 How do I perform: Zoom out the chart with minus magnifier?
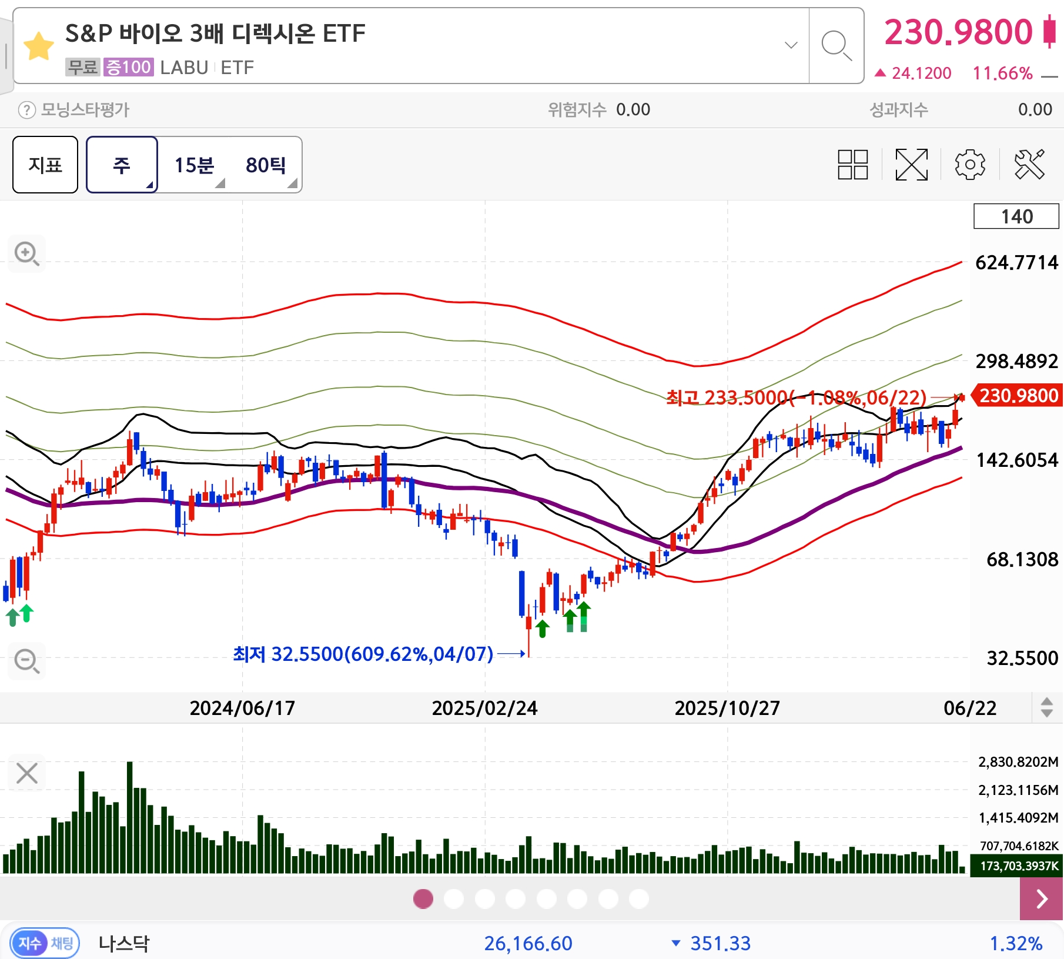pos(26,661)
